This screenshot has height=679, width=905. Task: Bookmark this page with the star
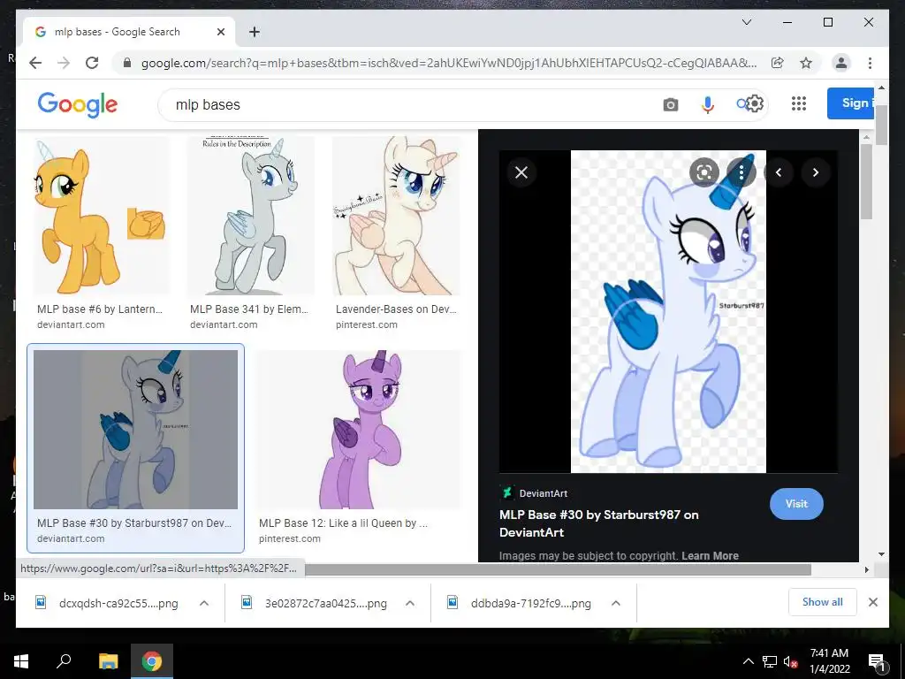point(806,63)
